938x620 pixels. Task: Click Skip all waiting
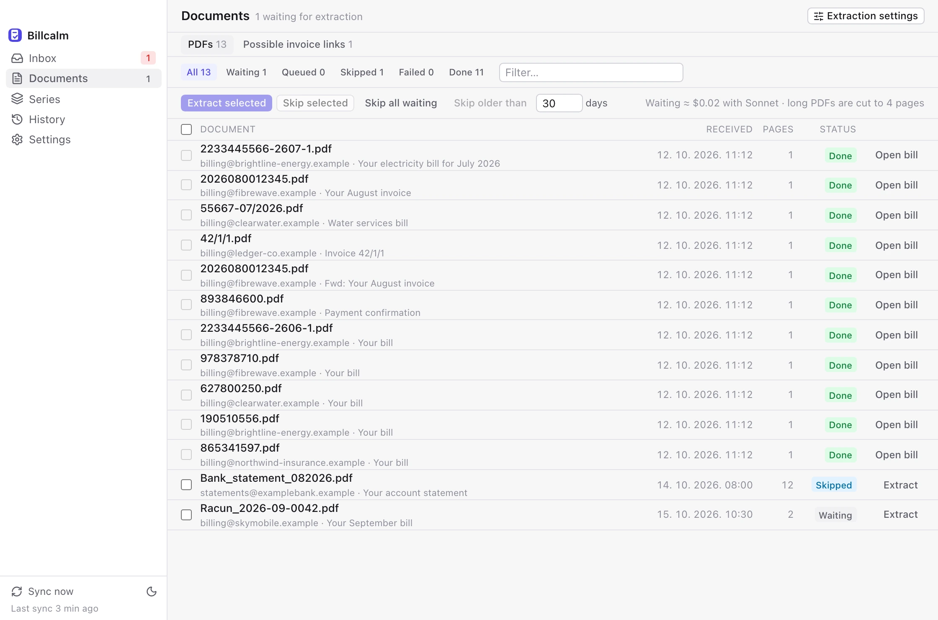click(x=401, y=103)
